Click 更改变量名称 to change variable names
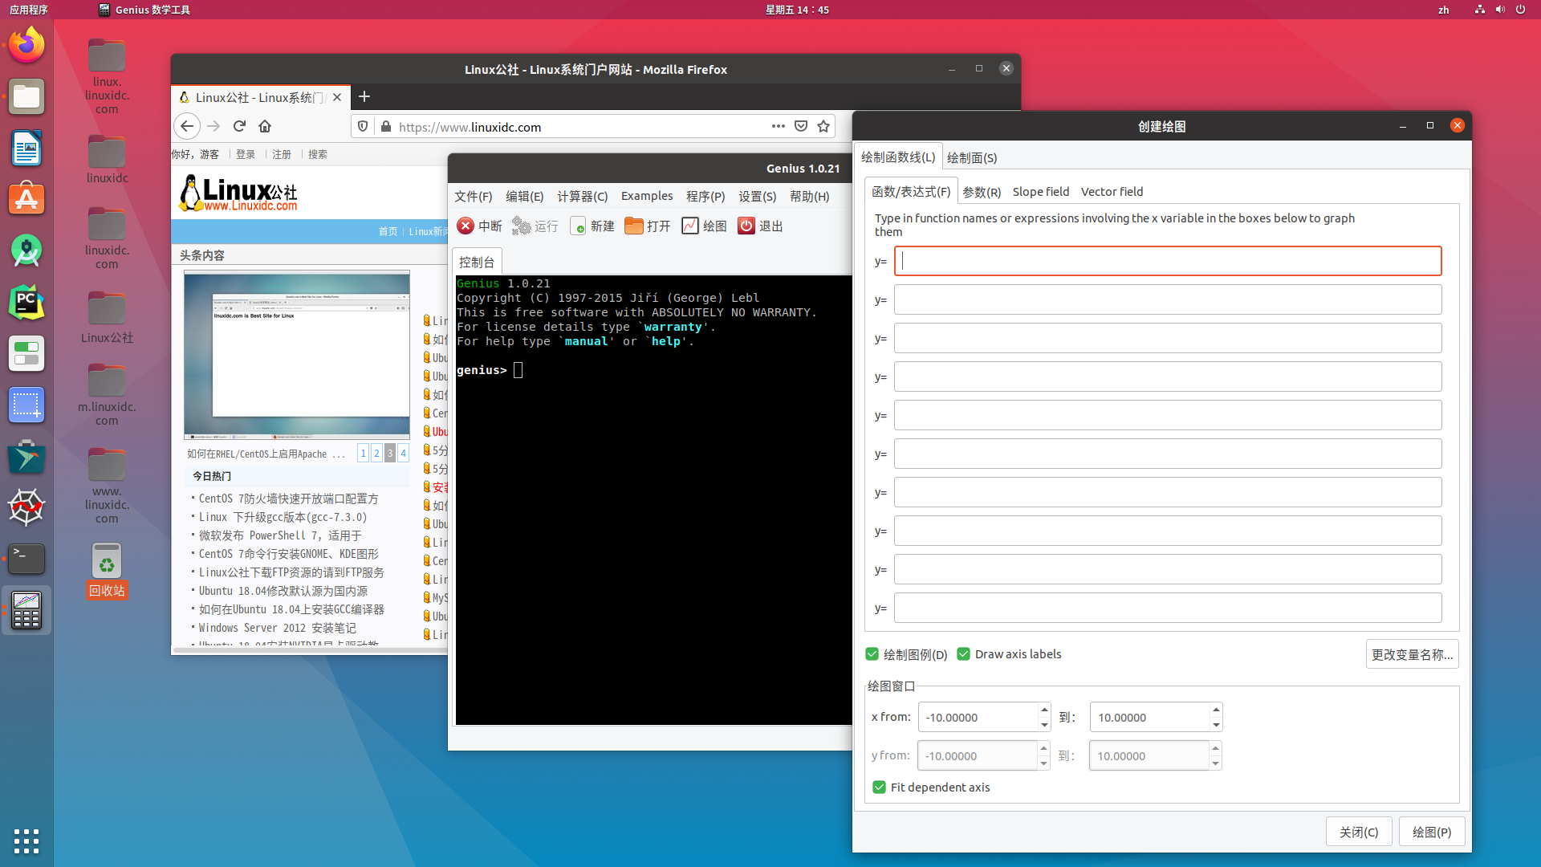 pos(1412,653)
